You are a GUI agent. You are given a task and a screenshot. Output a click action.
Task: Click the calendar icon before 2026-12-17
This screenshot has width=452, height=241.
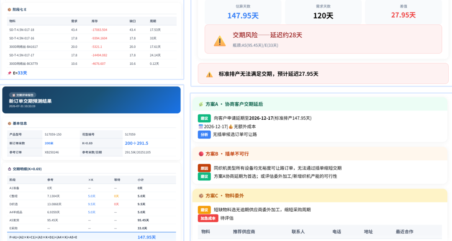[200, 126]
